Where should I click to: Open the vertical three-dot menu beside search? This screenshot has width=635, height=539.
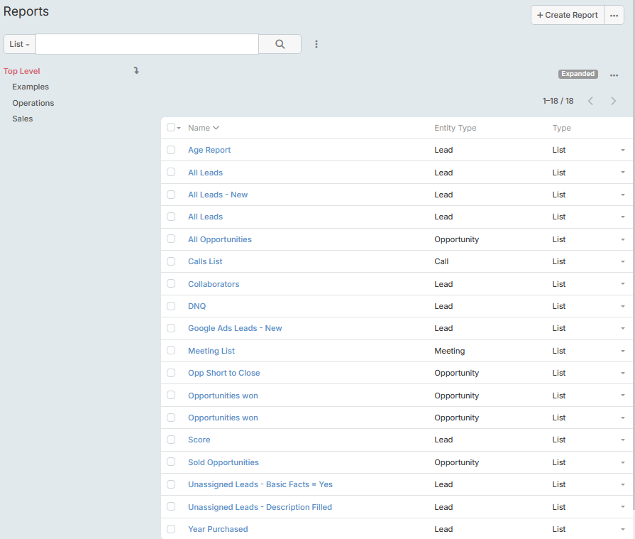coord(316,44)
